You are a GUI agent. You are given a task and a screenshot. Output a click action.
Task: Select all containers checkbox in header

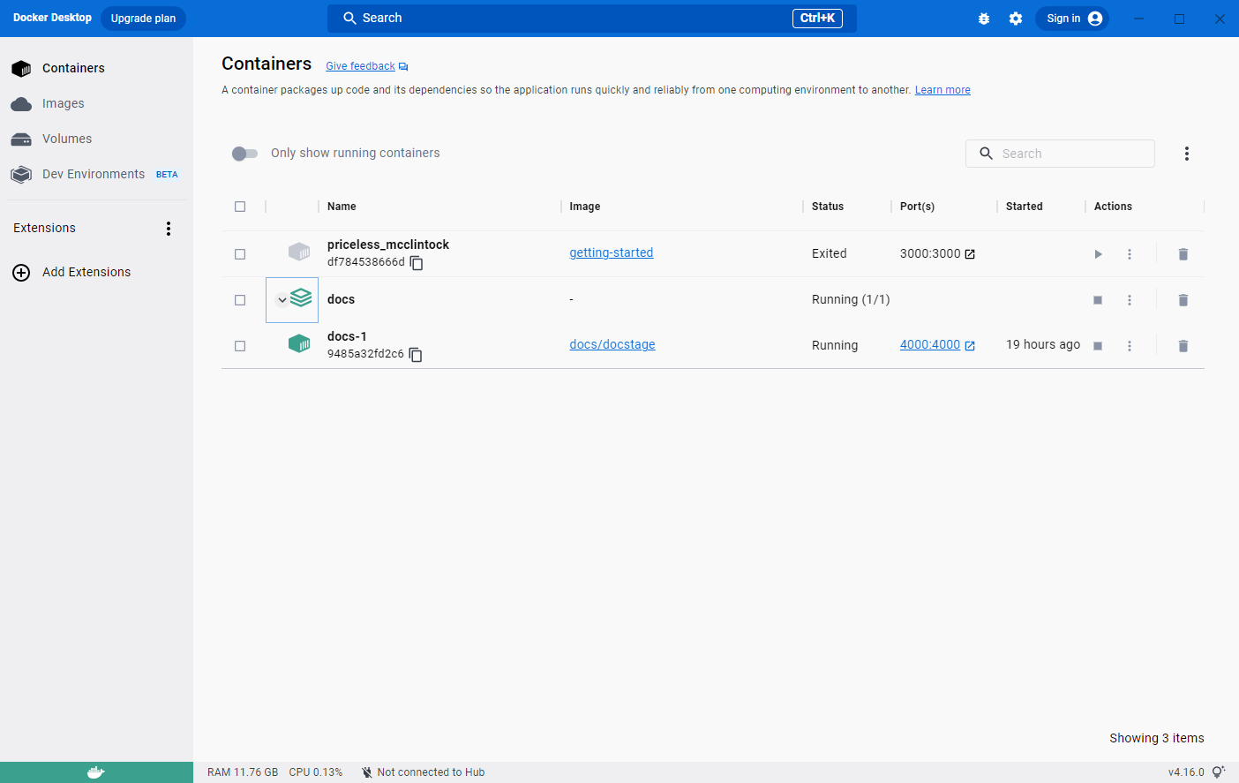(240, 207)
